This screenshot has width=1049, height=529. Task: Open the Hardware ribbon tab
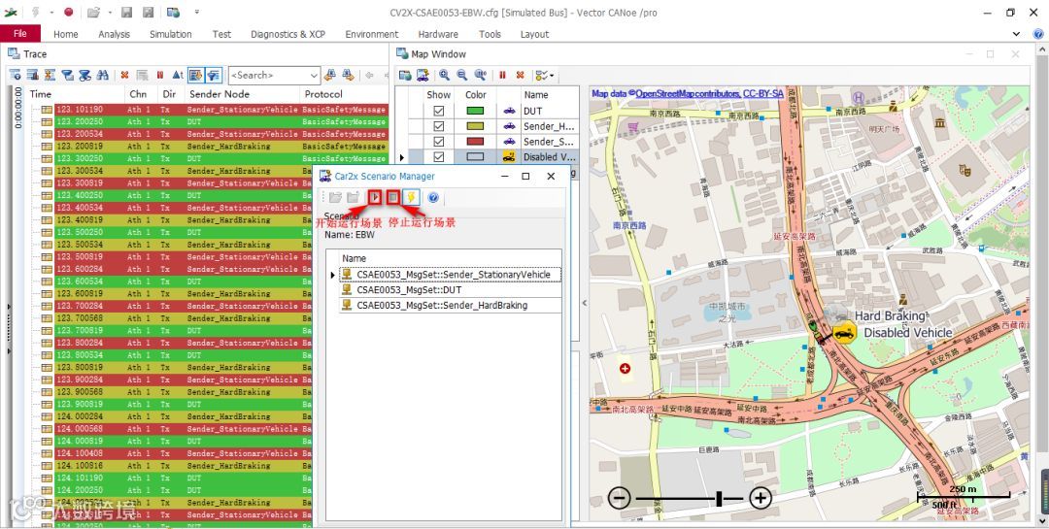[438, 34]
